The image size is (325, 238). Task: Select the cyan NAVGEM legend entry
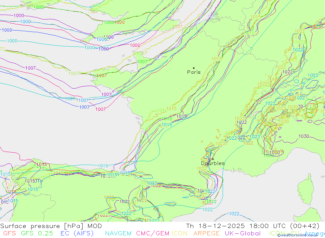pyautogui.click(x=118, y=233)
